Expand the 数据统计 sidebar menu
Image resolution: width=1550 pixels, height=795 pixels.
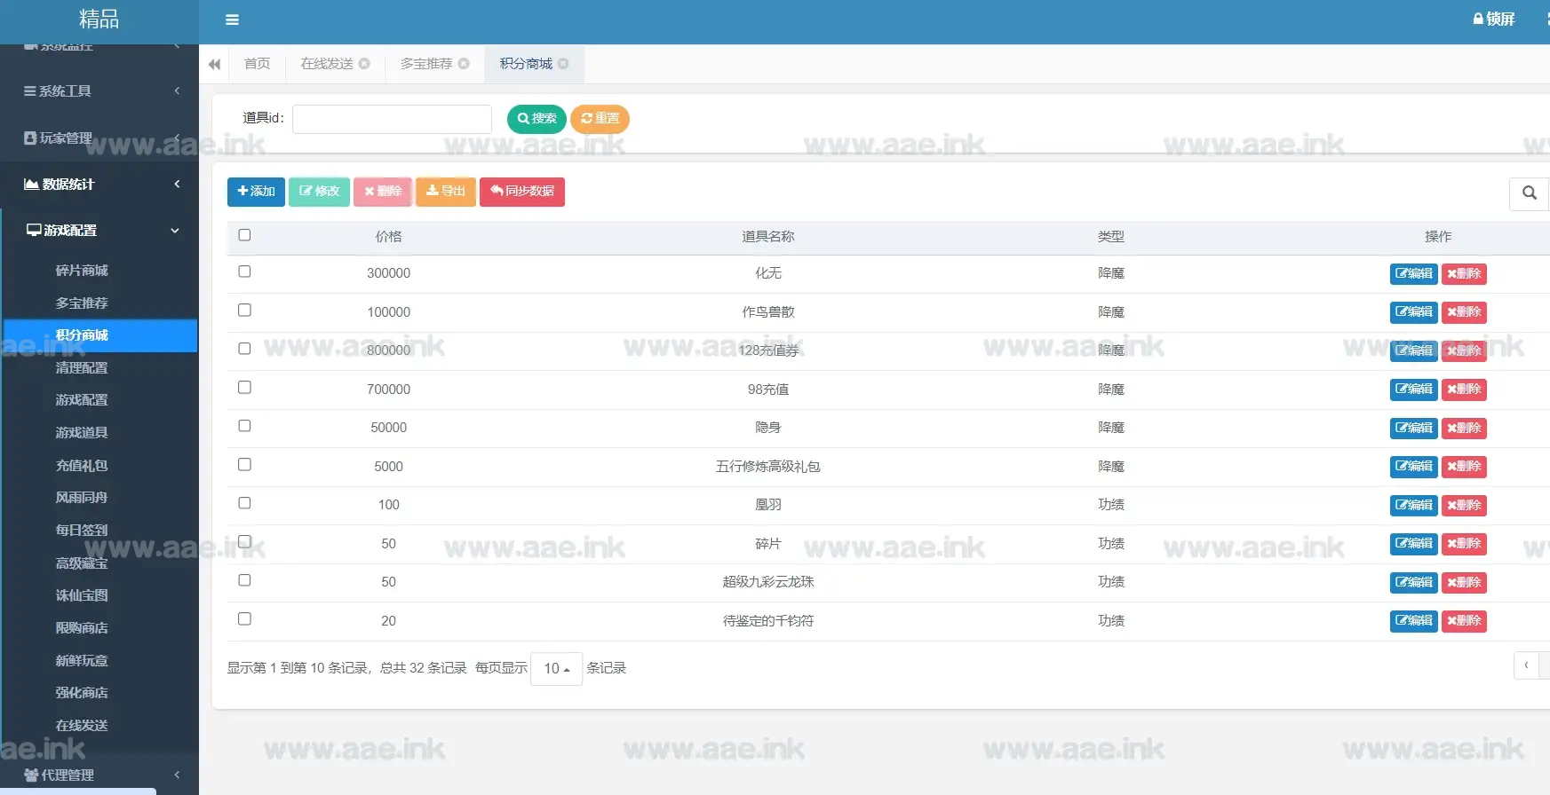(99, 185)
